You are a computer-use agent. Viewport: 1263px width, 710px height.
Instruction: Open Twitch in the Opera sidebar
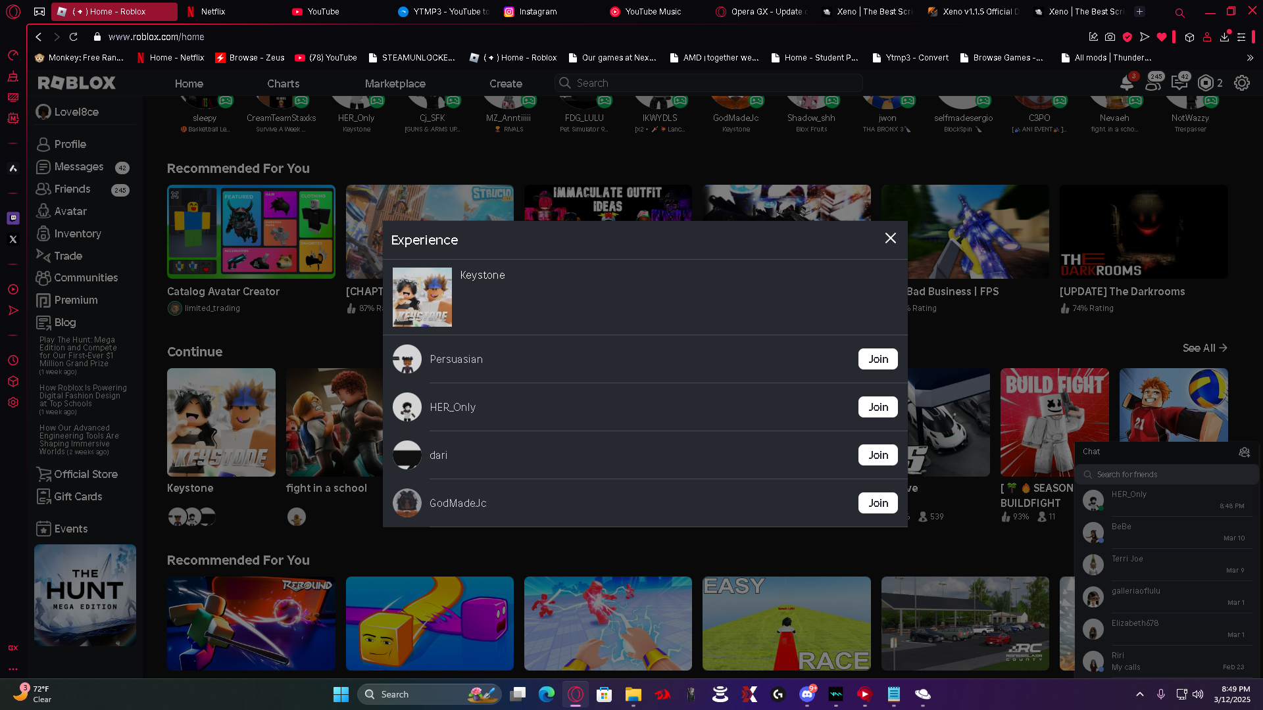coord(13,218)
